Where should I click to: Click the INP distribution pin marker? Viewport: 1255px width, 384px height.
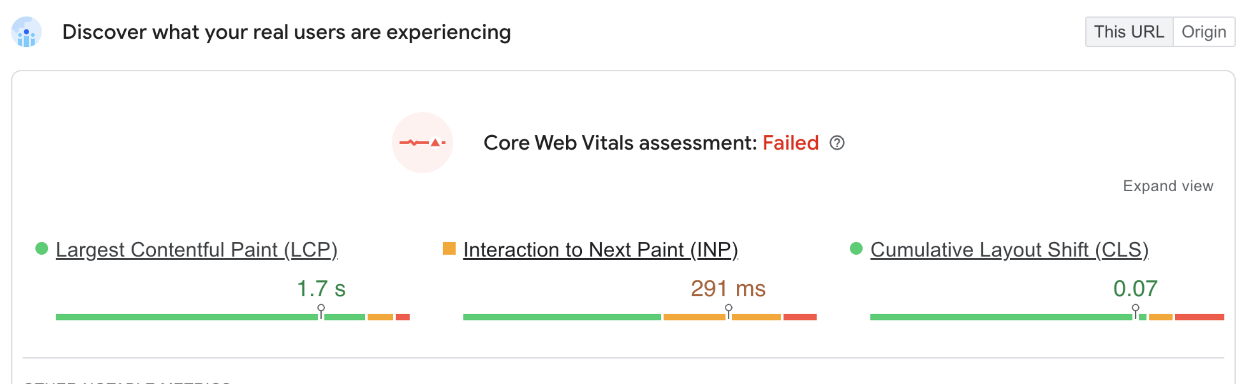tap(728, 309)
